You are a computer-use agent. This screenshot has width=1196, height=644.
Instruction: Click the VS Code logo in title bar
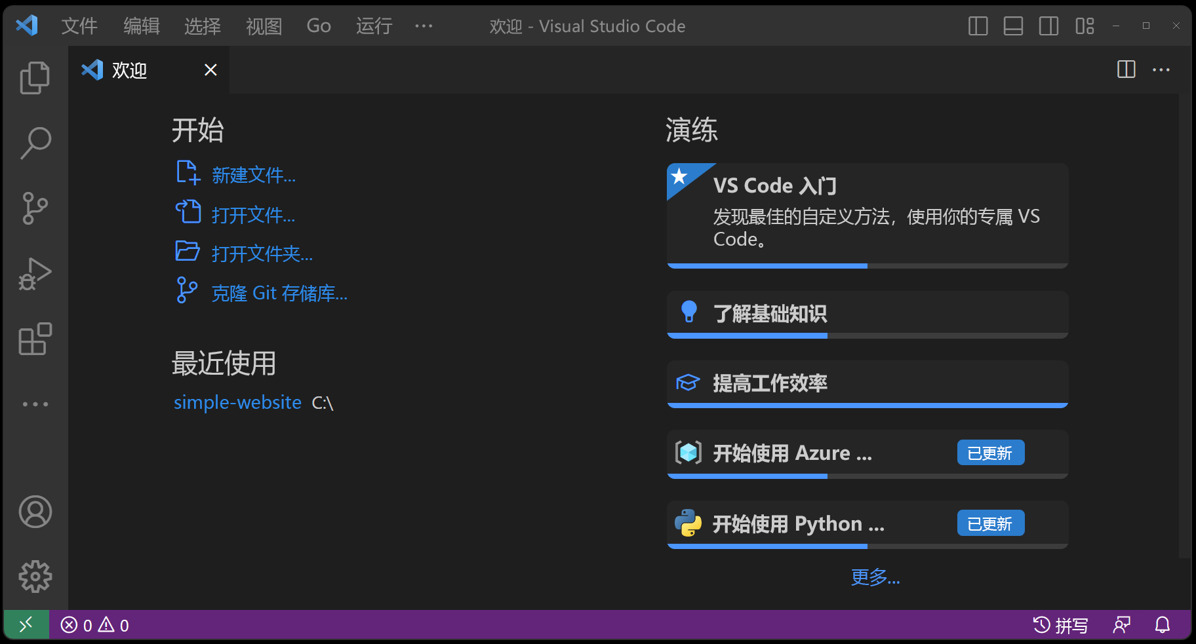click(x=27, y=26)
